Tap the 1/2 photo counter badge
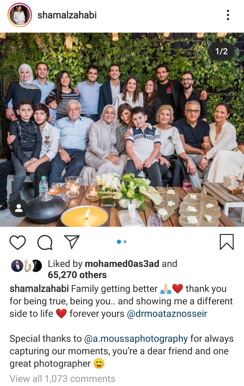 point(221,52)
